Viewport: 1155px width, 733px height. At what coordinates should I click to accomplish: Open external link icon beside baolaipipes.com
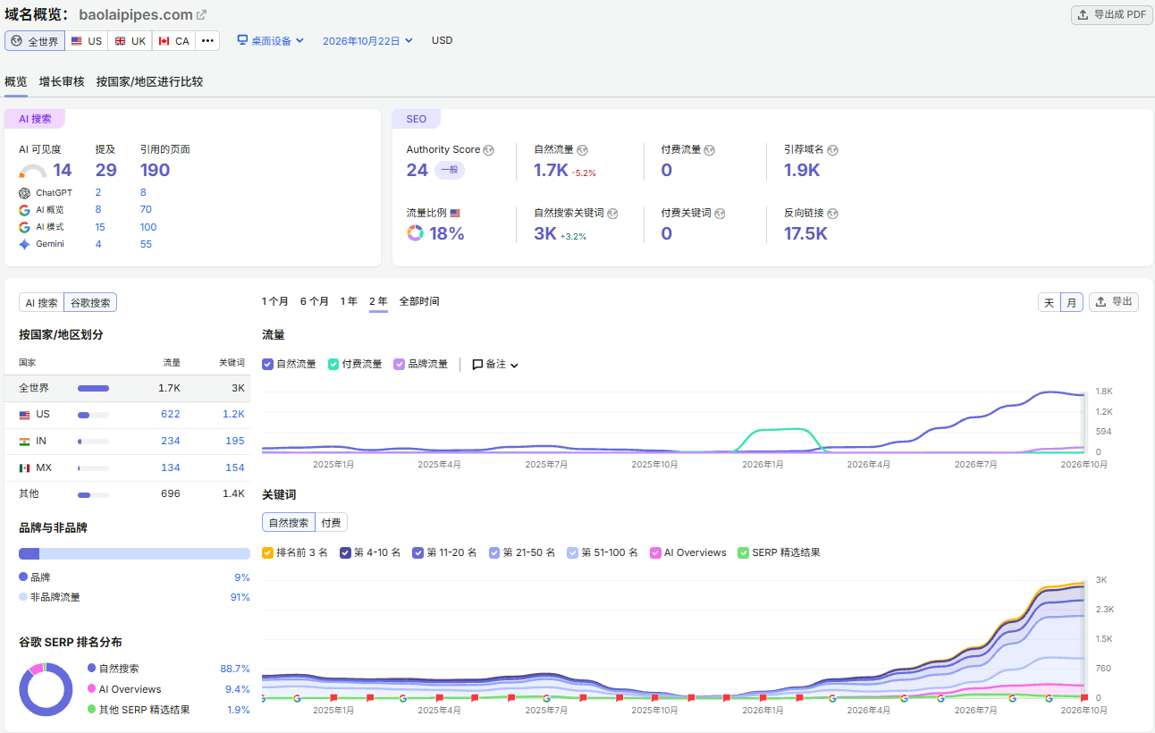click(x=201, y=14)
